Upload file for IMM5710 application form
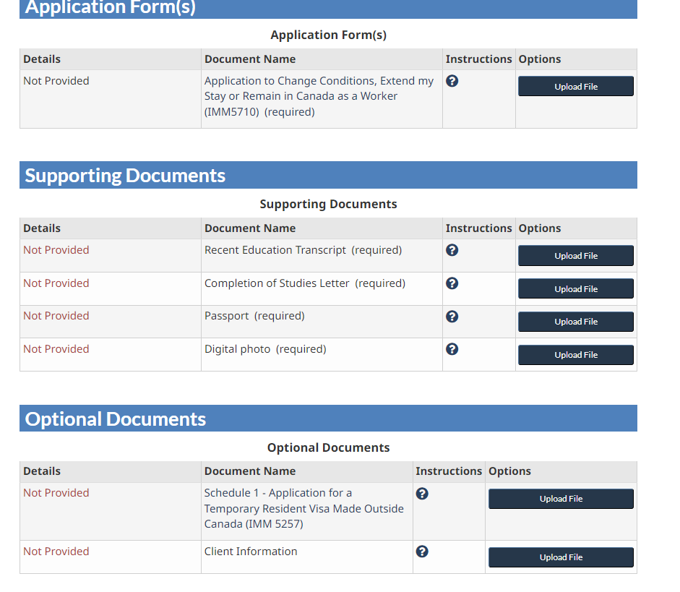Screen dimensions: 680x592 pos(575,85)
